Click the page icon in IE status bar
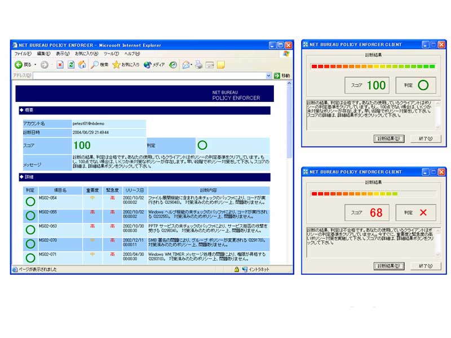Image resolution: width=451 pixels, height=338 pixels. pyautogui.click(x=15, y=269)
